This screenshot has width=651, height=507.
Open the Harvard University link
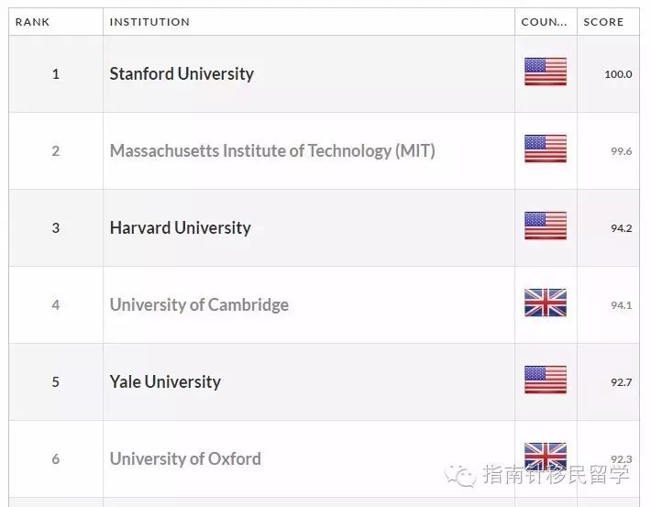tap(180, 227)
